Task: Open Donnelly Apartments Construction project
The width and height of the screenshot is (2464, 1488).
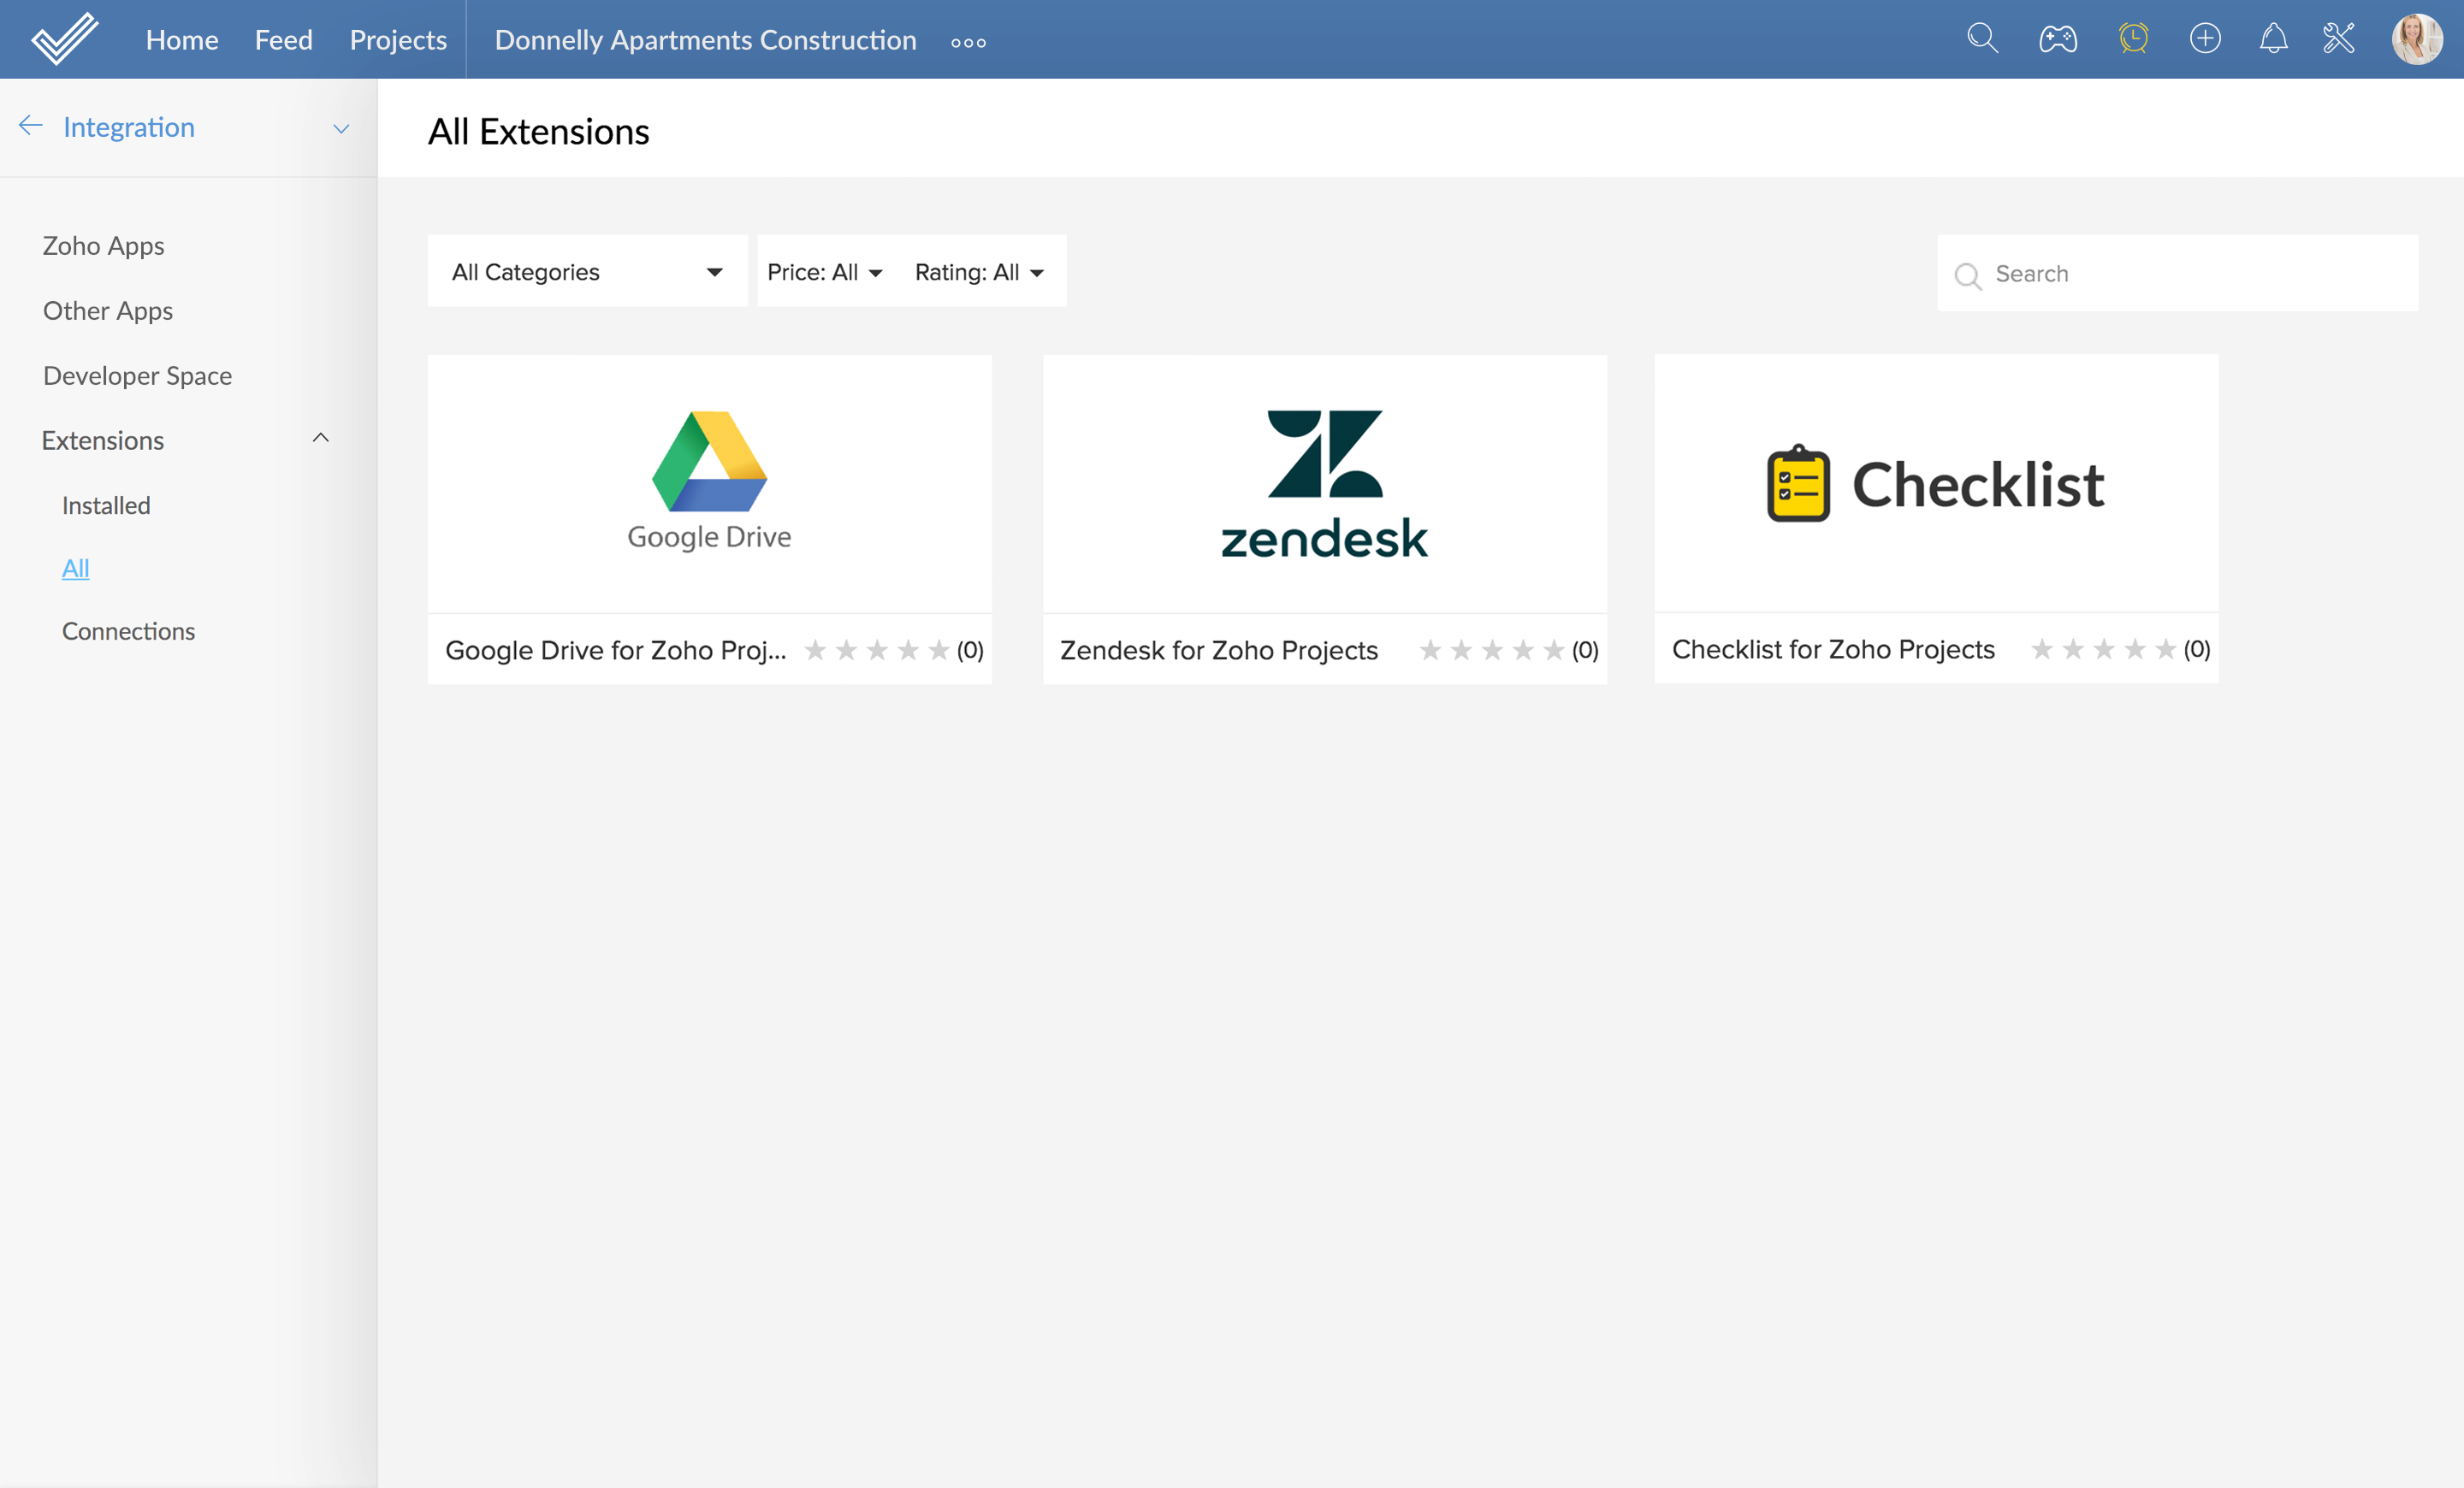Action: pyautogui.click(x=706, y=40)
